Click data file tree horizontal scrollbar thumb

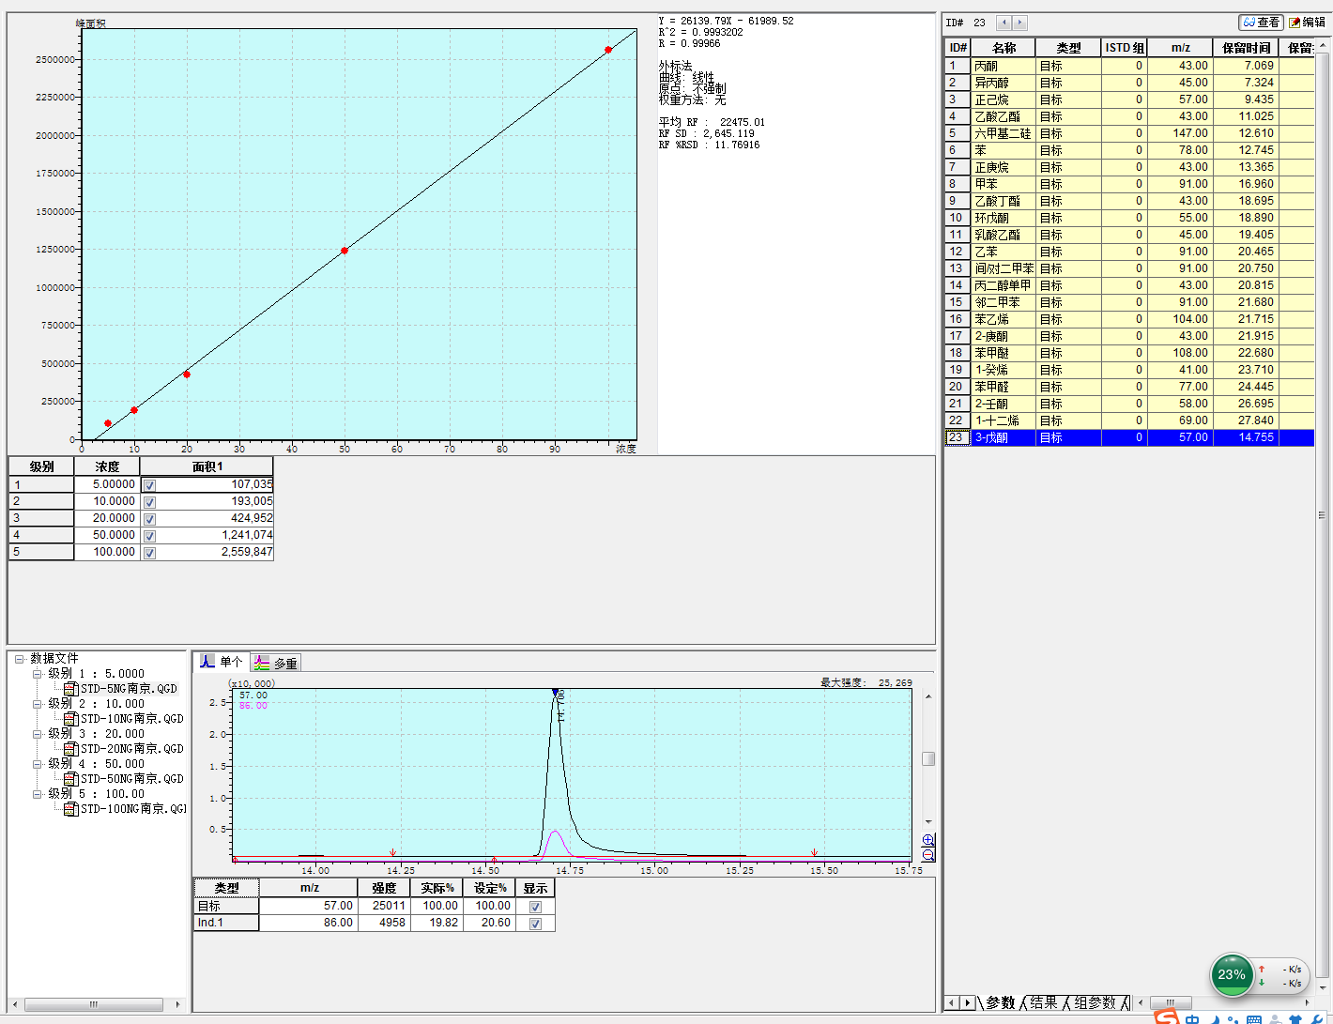pos(93,1004)
